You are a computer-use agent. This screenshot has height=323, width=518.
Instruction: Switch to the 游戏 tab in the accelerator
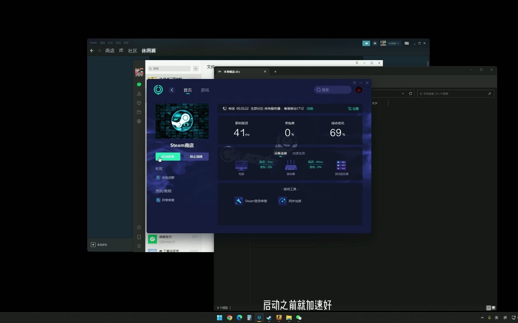point(205,90)
